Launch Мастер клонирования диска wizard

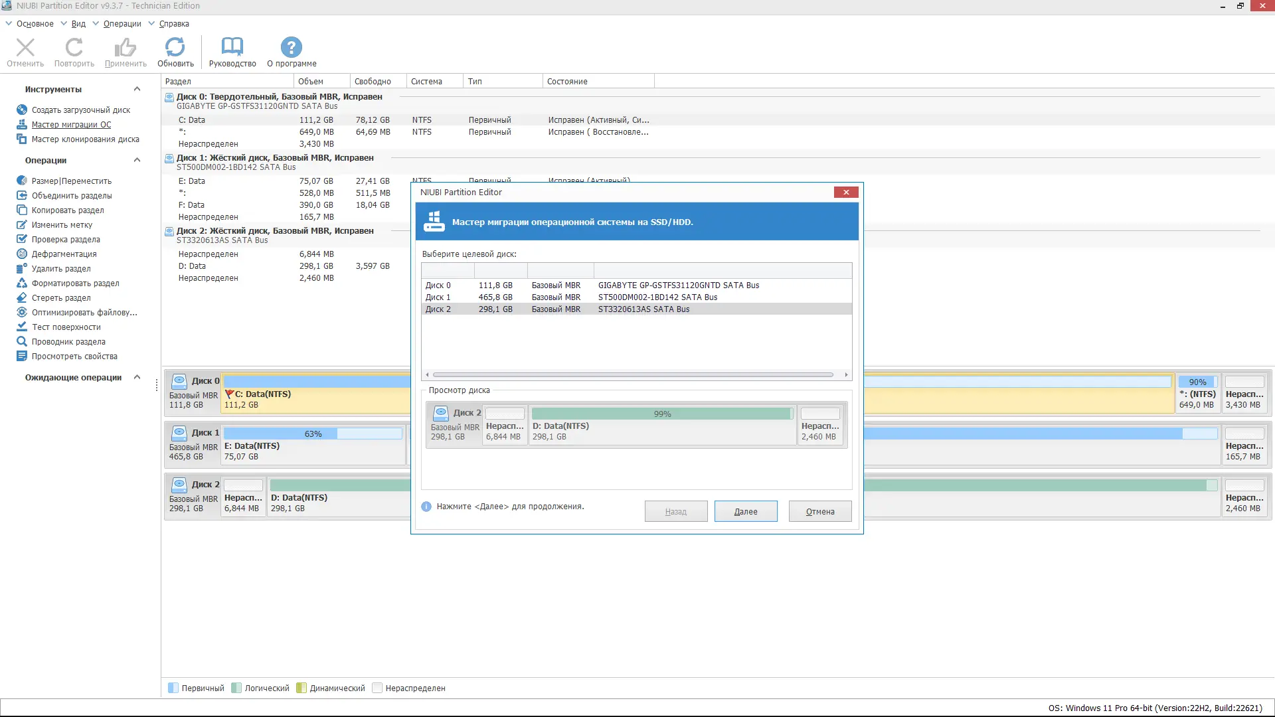tap(85, 139)
